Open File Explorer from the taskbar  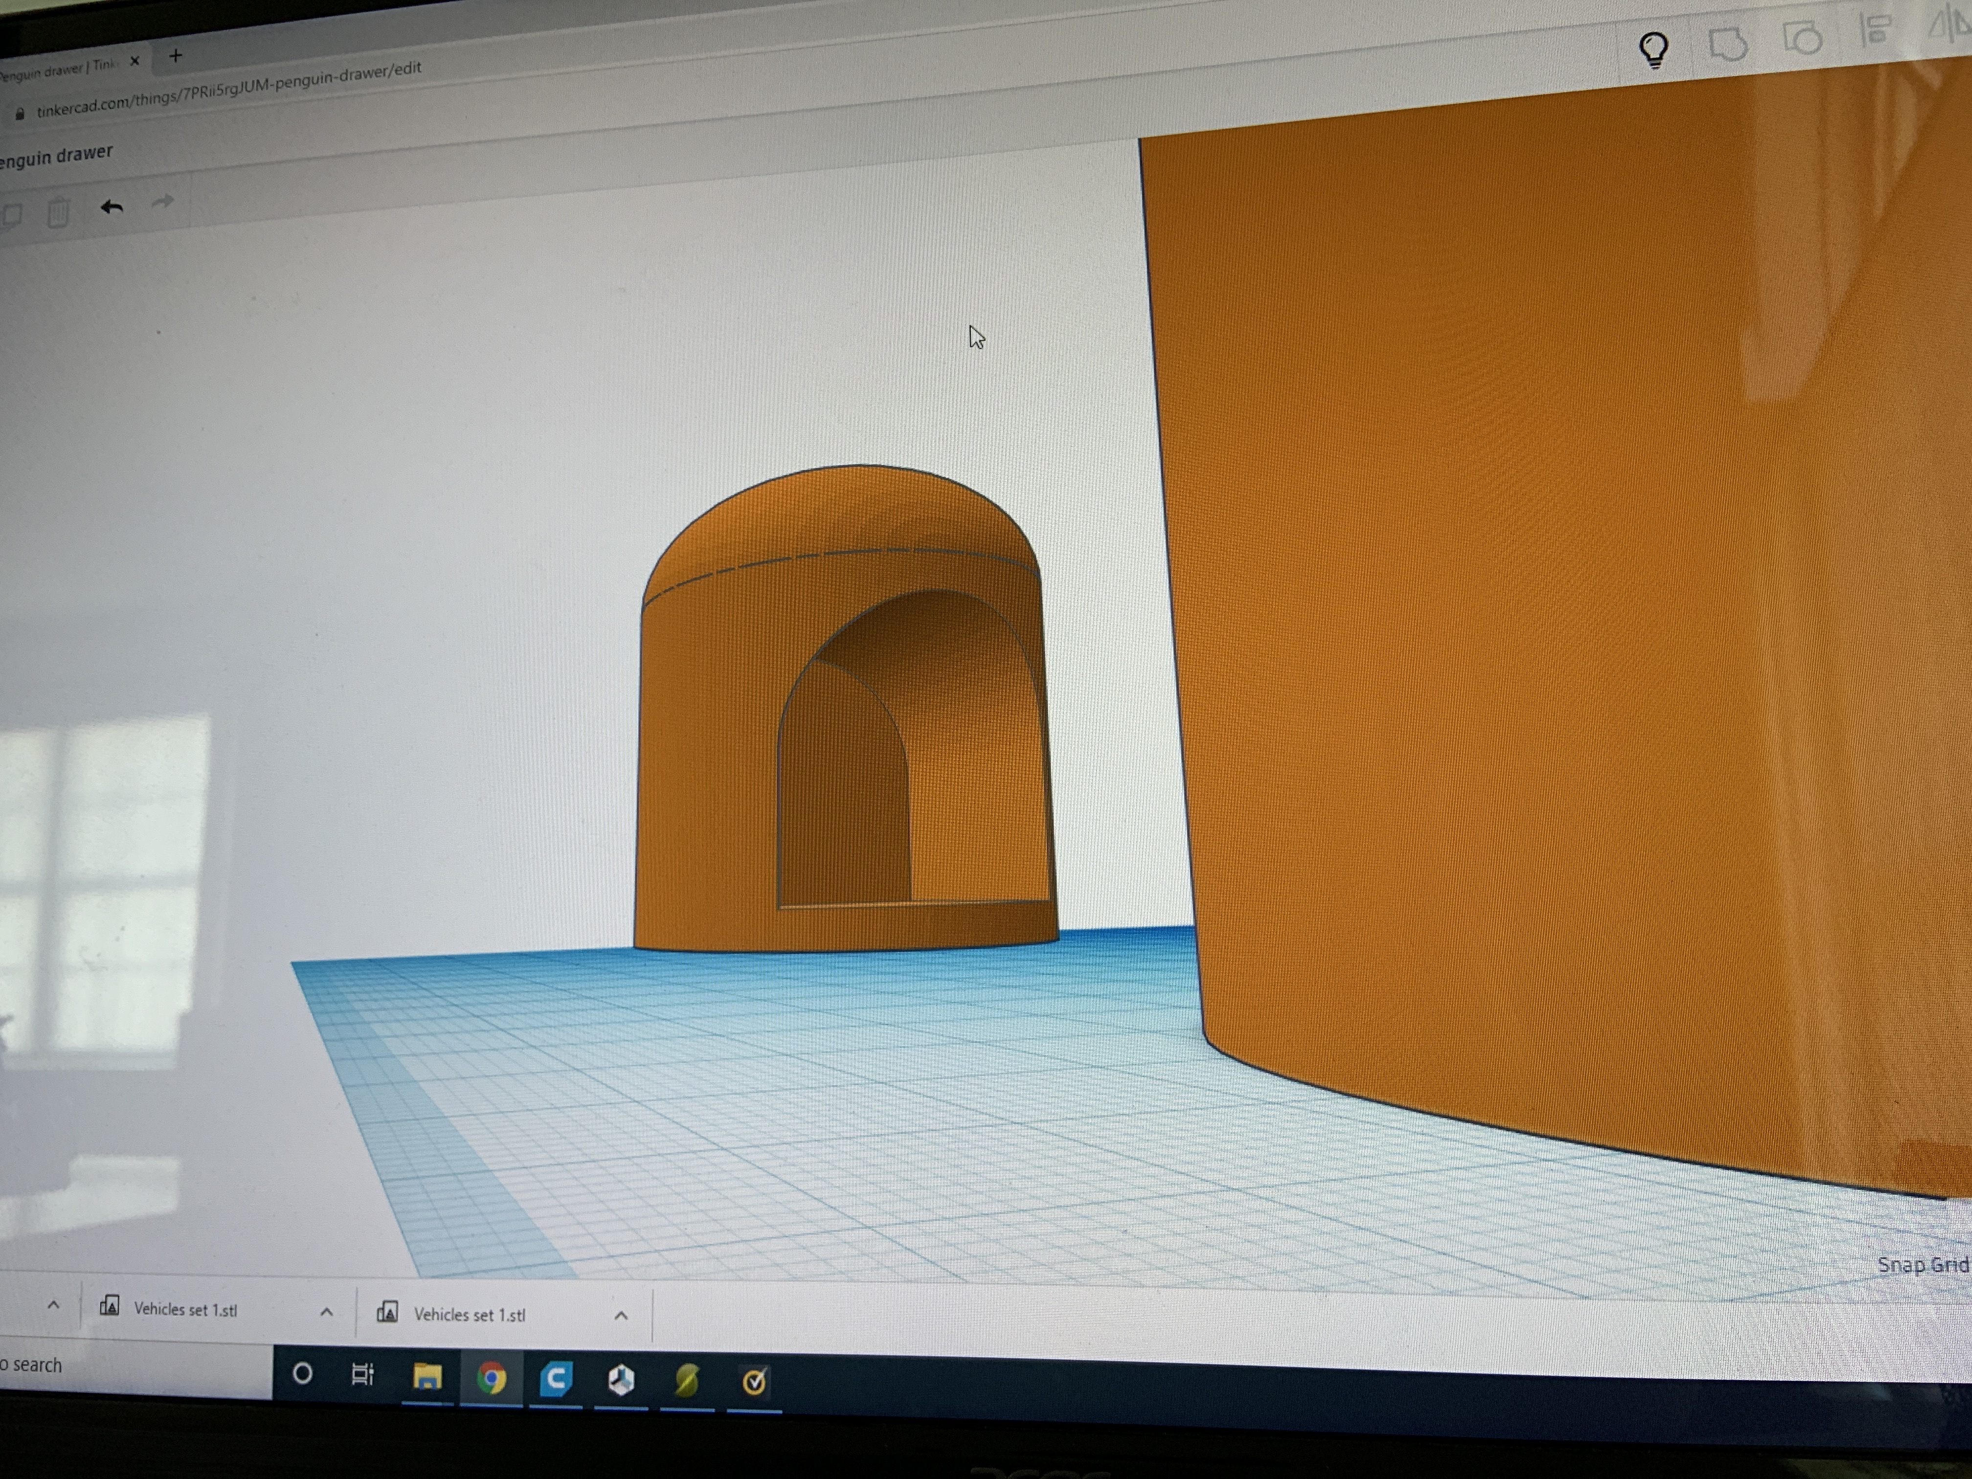pos(427,1377)
